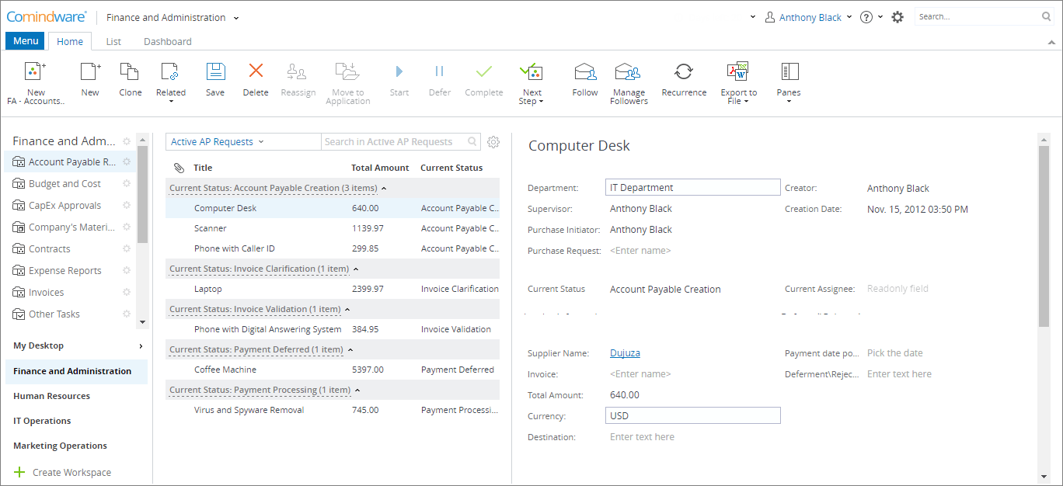Open the settings gear in the header
Viewport: 1063px width, 486px height.
click(x=897, y=17)
